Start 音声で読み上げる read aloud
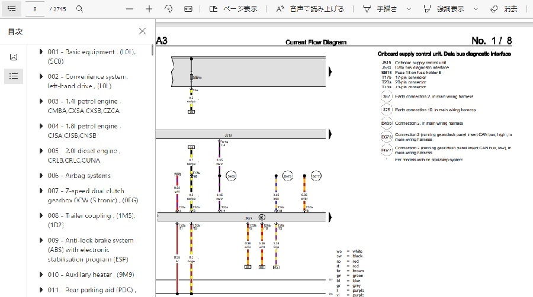 coord(310,9)
